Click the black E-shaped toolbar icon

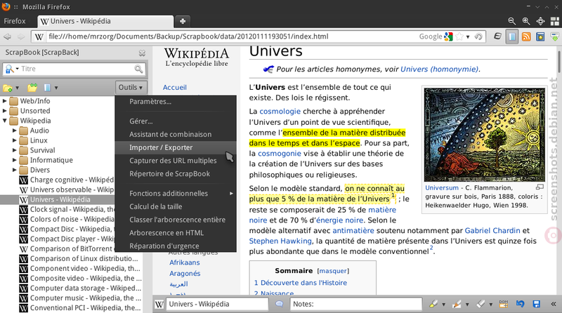[497, 36]
